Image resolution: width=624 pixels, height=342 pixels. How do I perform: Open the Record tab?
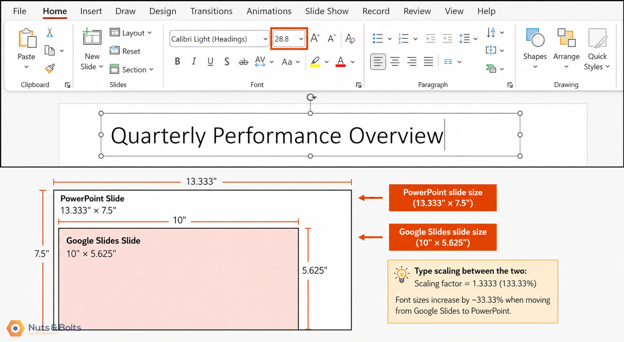[376, 11]
